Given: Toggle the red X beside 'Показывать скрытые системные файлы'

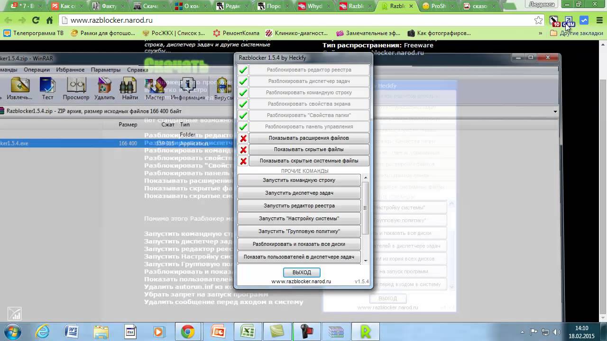Looking at the screenshot, I should coord(243,161).
